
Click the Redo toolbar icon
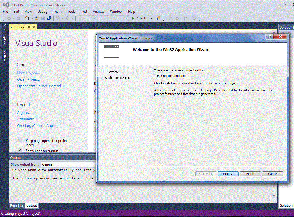coord(68,18)
